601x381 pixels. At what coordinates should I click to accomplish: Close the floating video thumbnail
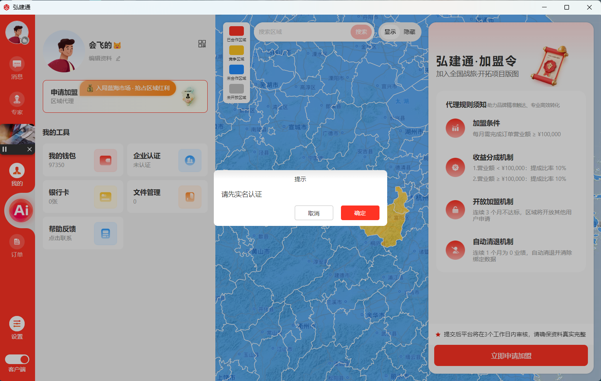pos(29,149)
